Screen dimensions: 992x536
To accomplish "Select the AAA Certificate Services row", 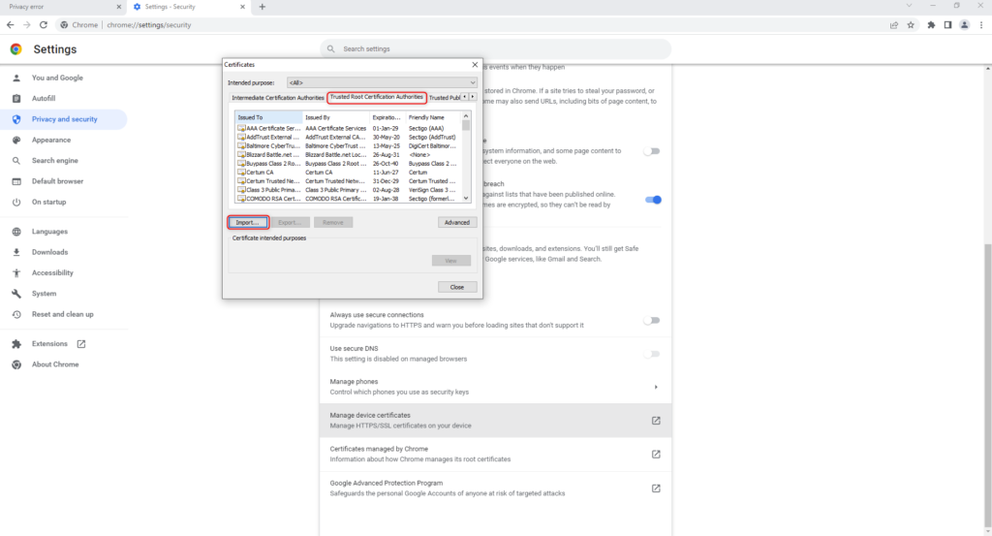I will point(348,128).
